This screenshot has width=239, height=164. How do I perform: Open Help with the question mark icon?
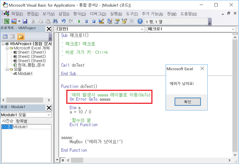140,21
